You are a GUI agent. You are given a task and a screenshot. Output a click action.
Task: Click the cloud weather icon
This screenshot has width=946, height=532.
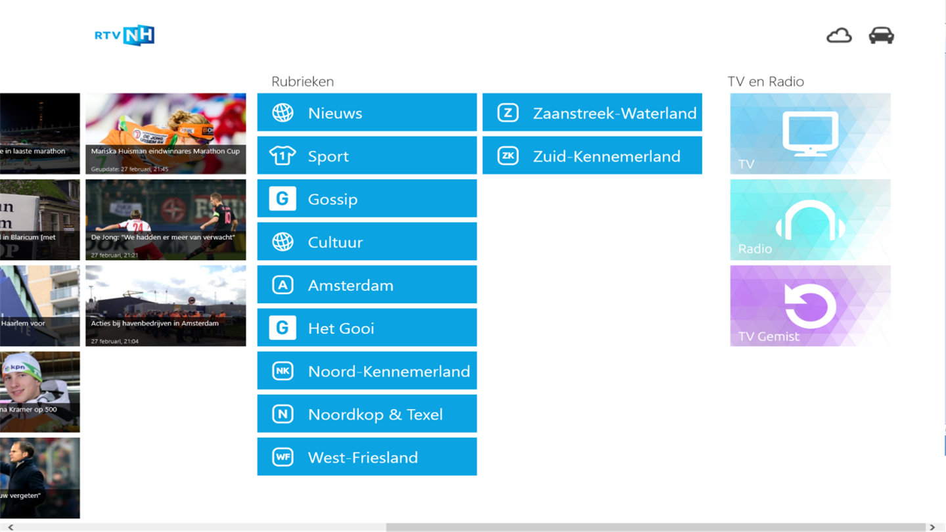(x=839, y=35)
